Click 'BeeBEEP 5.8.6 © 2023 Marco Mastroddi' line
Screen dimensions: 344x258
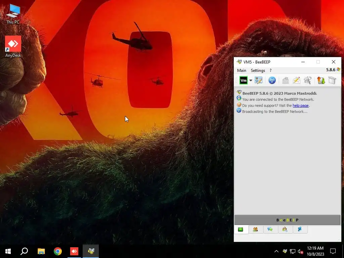(280, 93)
